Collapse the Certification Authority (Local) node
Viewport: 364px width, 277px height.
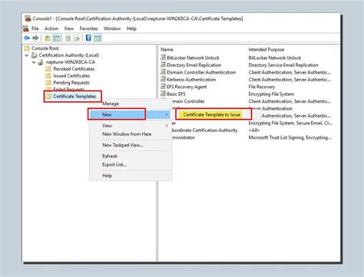pos(27,55)
